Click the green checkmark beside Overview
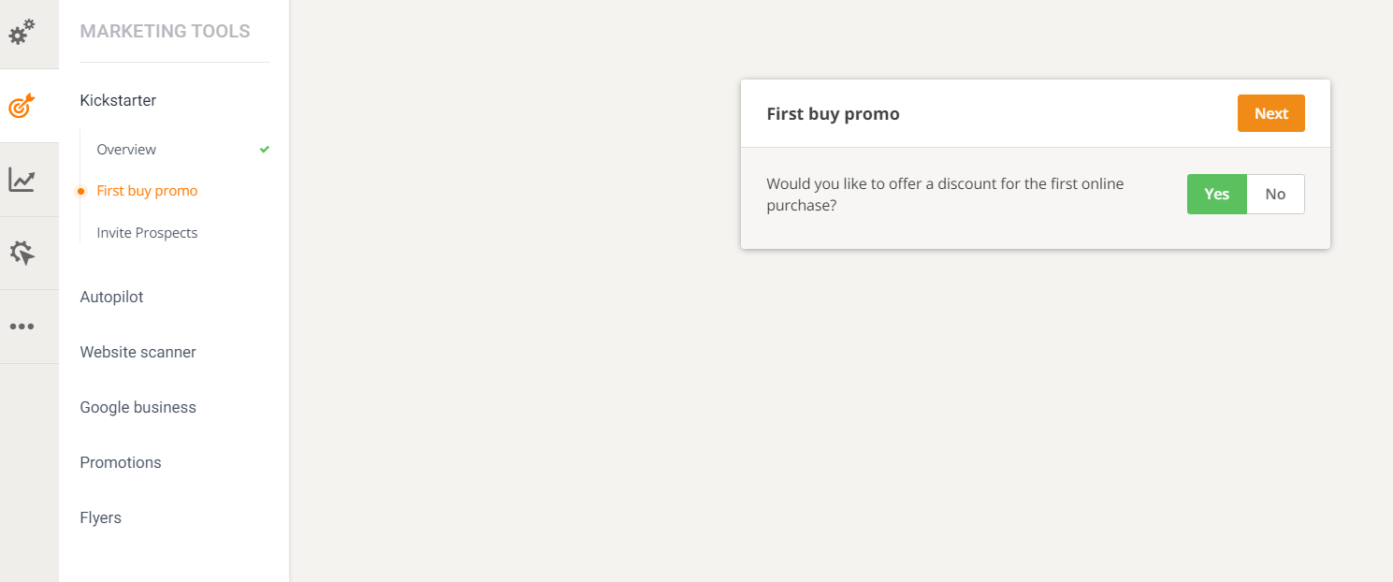 265,150
